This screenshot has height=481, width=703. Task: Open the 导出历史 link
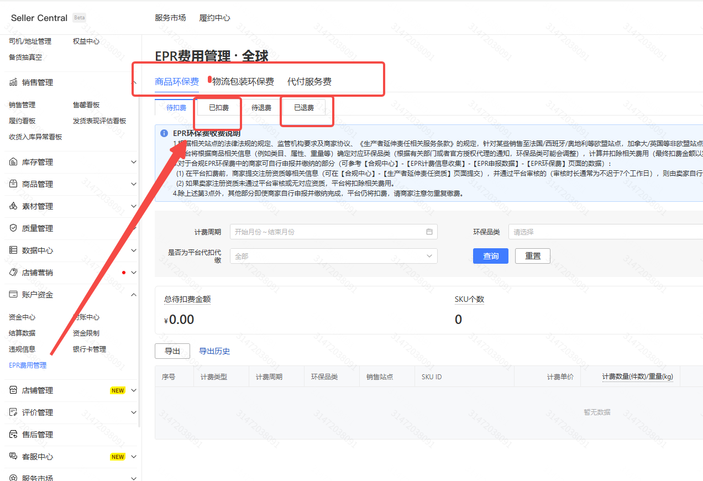pos(214,351)
